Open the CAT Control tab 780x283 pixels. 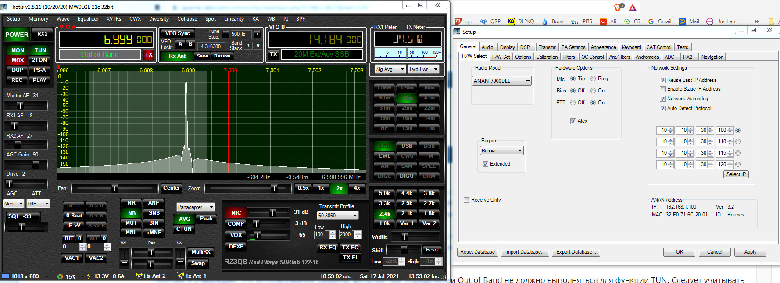coord(659,47)
